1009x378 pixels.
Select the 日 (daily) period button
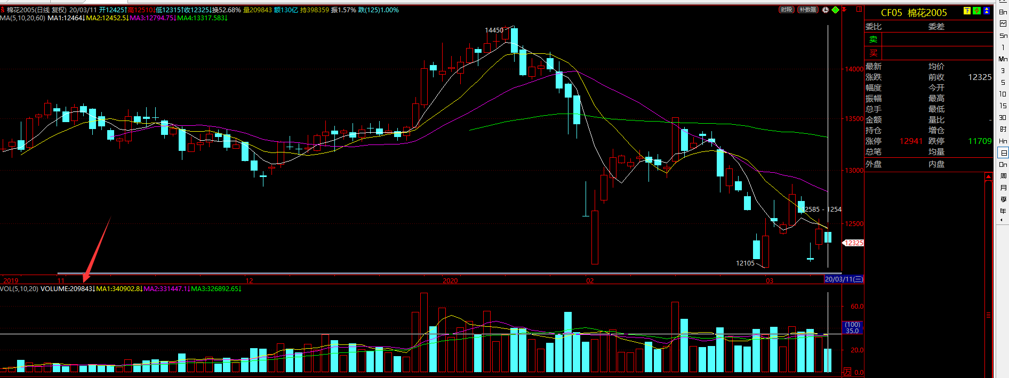pyautogui.click(x=1003, y=152)
